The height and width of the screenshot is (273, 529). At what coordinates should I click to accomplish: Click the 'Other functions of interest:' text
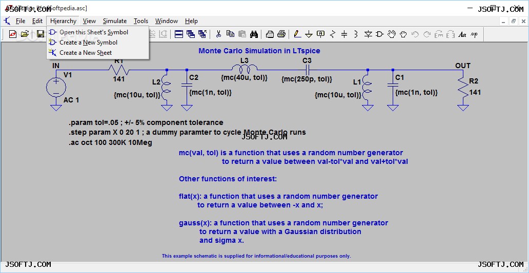228,179
